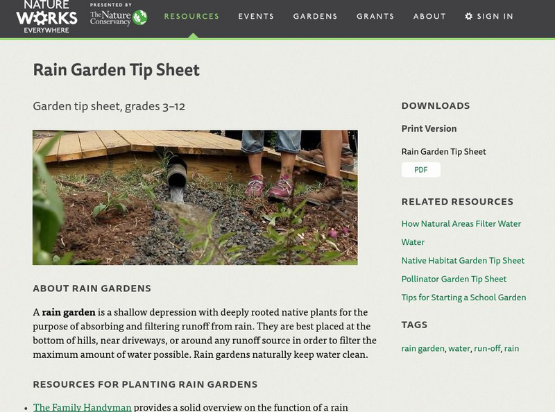The image size is (555, 412).
Task: Click the water tag
Action: pos(459,349)
